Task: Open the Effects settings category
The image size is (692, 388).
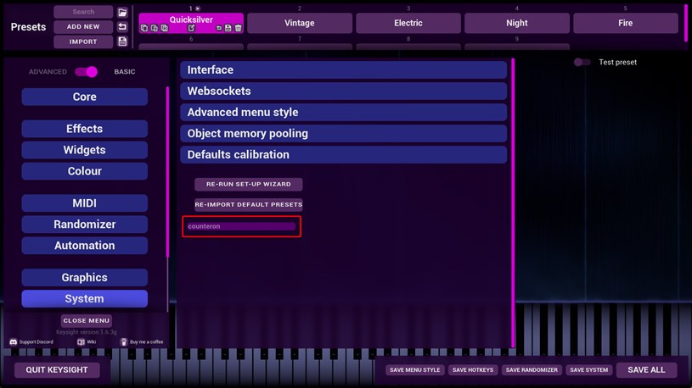Action: tap(85, 129)
